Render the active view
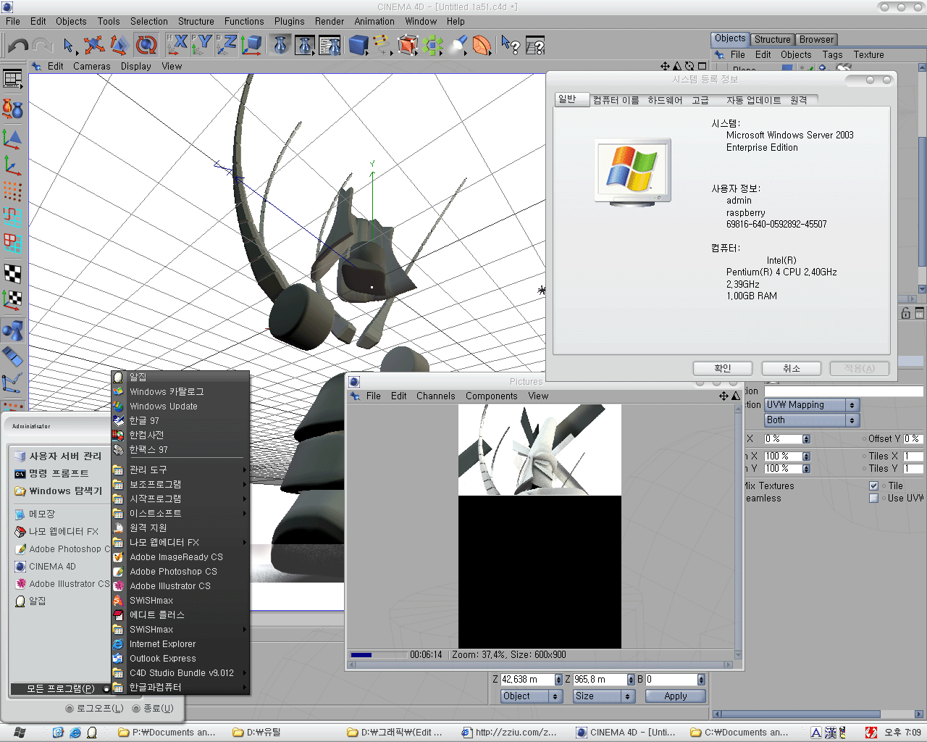 tap(280, 46)
